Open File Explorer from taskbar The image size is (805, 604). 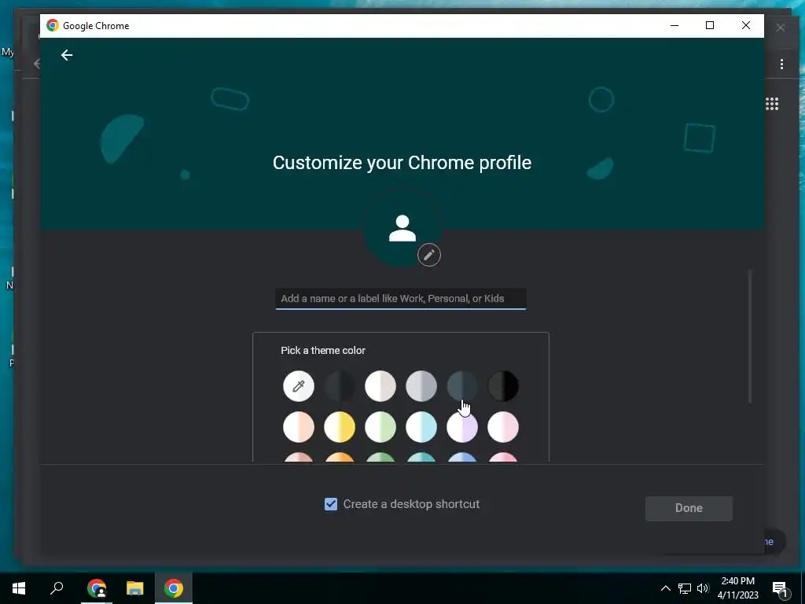(135, 588)
